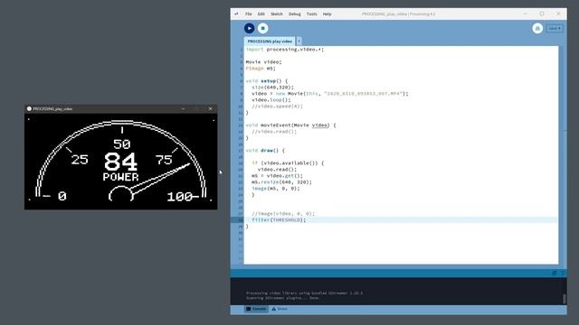579x325 pixels.
Task: Click the '//image(video, 0, 0);' comment line
Action: (x=283, y=214)
